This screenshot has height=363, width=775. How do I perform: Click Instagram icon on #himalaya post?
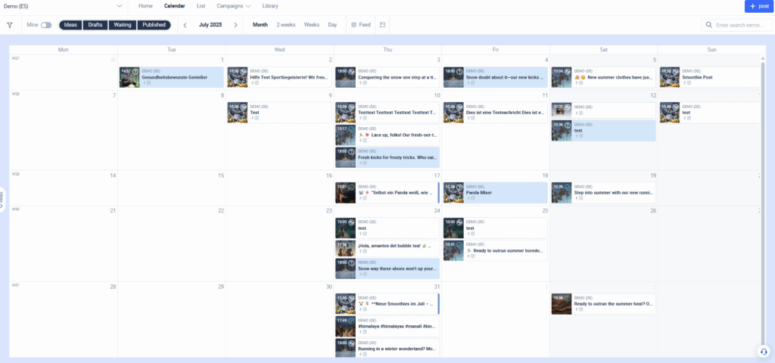[365, 332]
